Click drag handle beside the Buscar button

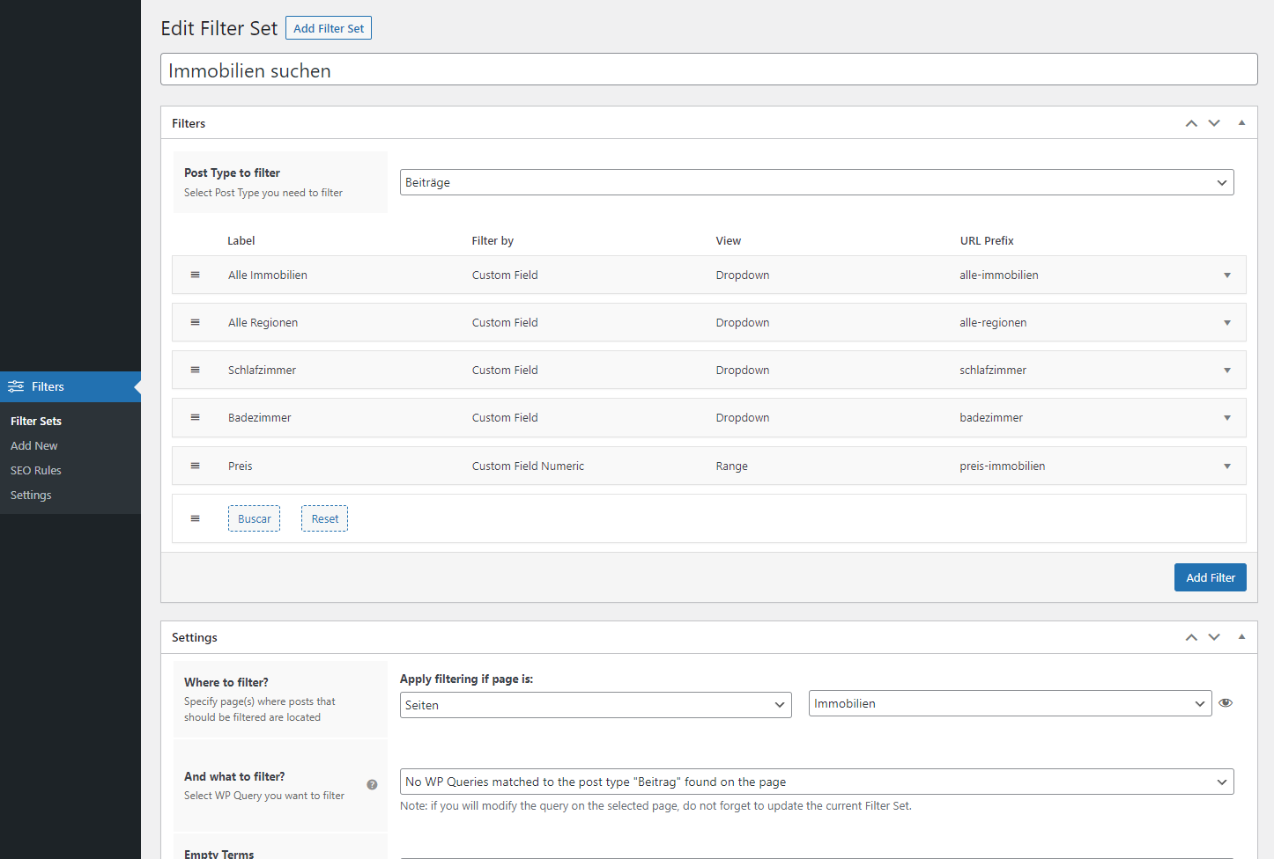pyautogui.click(x=195, y=518)
